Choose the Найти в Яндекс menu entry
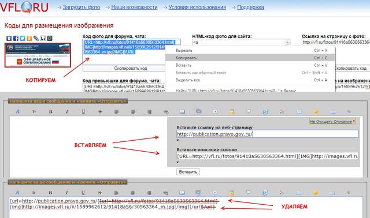The image size is (370, 218). click(250, 90)
